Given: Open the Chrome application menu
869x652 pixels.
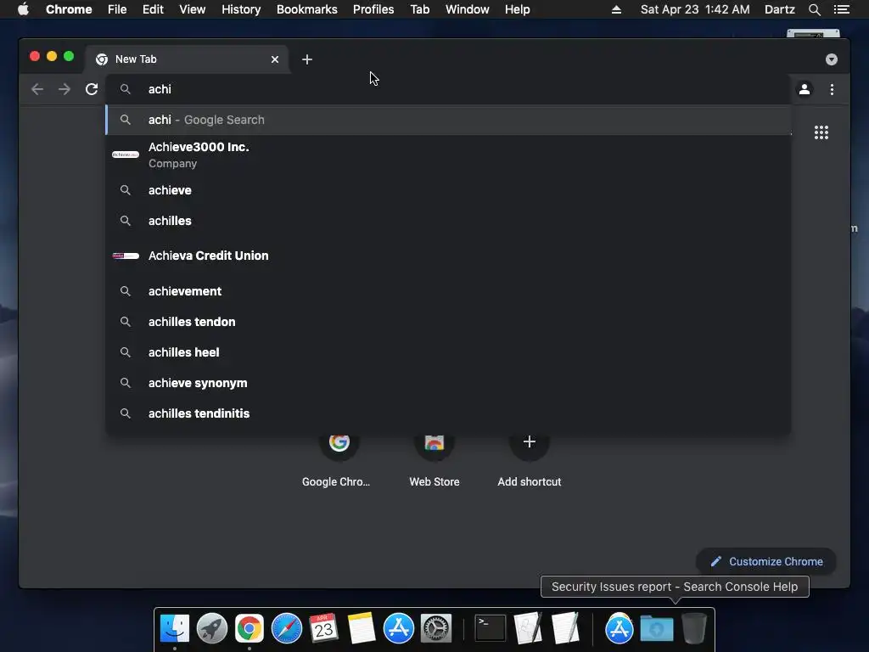Looking at the screenshot, I should pyautogui.click(x=69, y=9).
